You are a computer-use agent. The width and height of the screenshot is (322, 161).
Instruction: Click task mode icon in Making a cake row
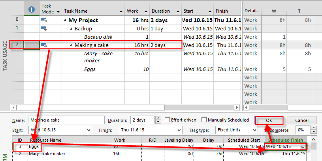pyautogui.click(x=43, y=45)
